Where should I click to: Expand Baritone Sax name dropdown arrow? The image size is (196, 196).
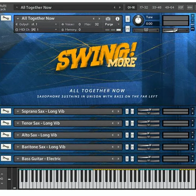(18, 147)
